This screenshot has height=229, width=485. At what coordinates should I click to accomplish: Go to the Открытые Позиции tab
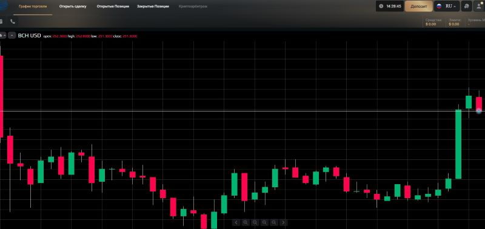113,6
